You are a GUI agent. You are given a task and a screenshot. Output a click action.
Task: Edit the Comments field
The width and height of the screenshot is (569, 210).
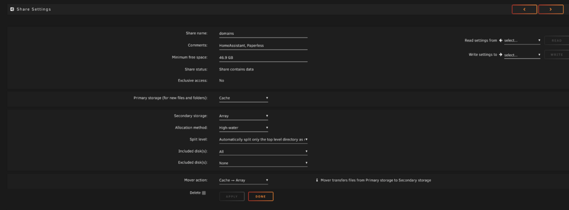(x=263, y=46)
